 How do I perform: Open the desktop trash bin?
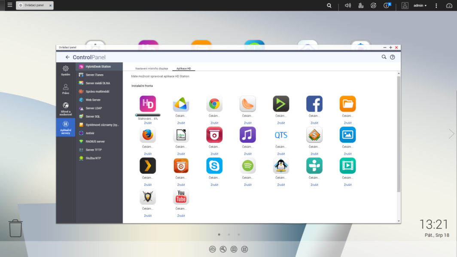point(15,228)
